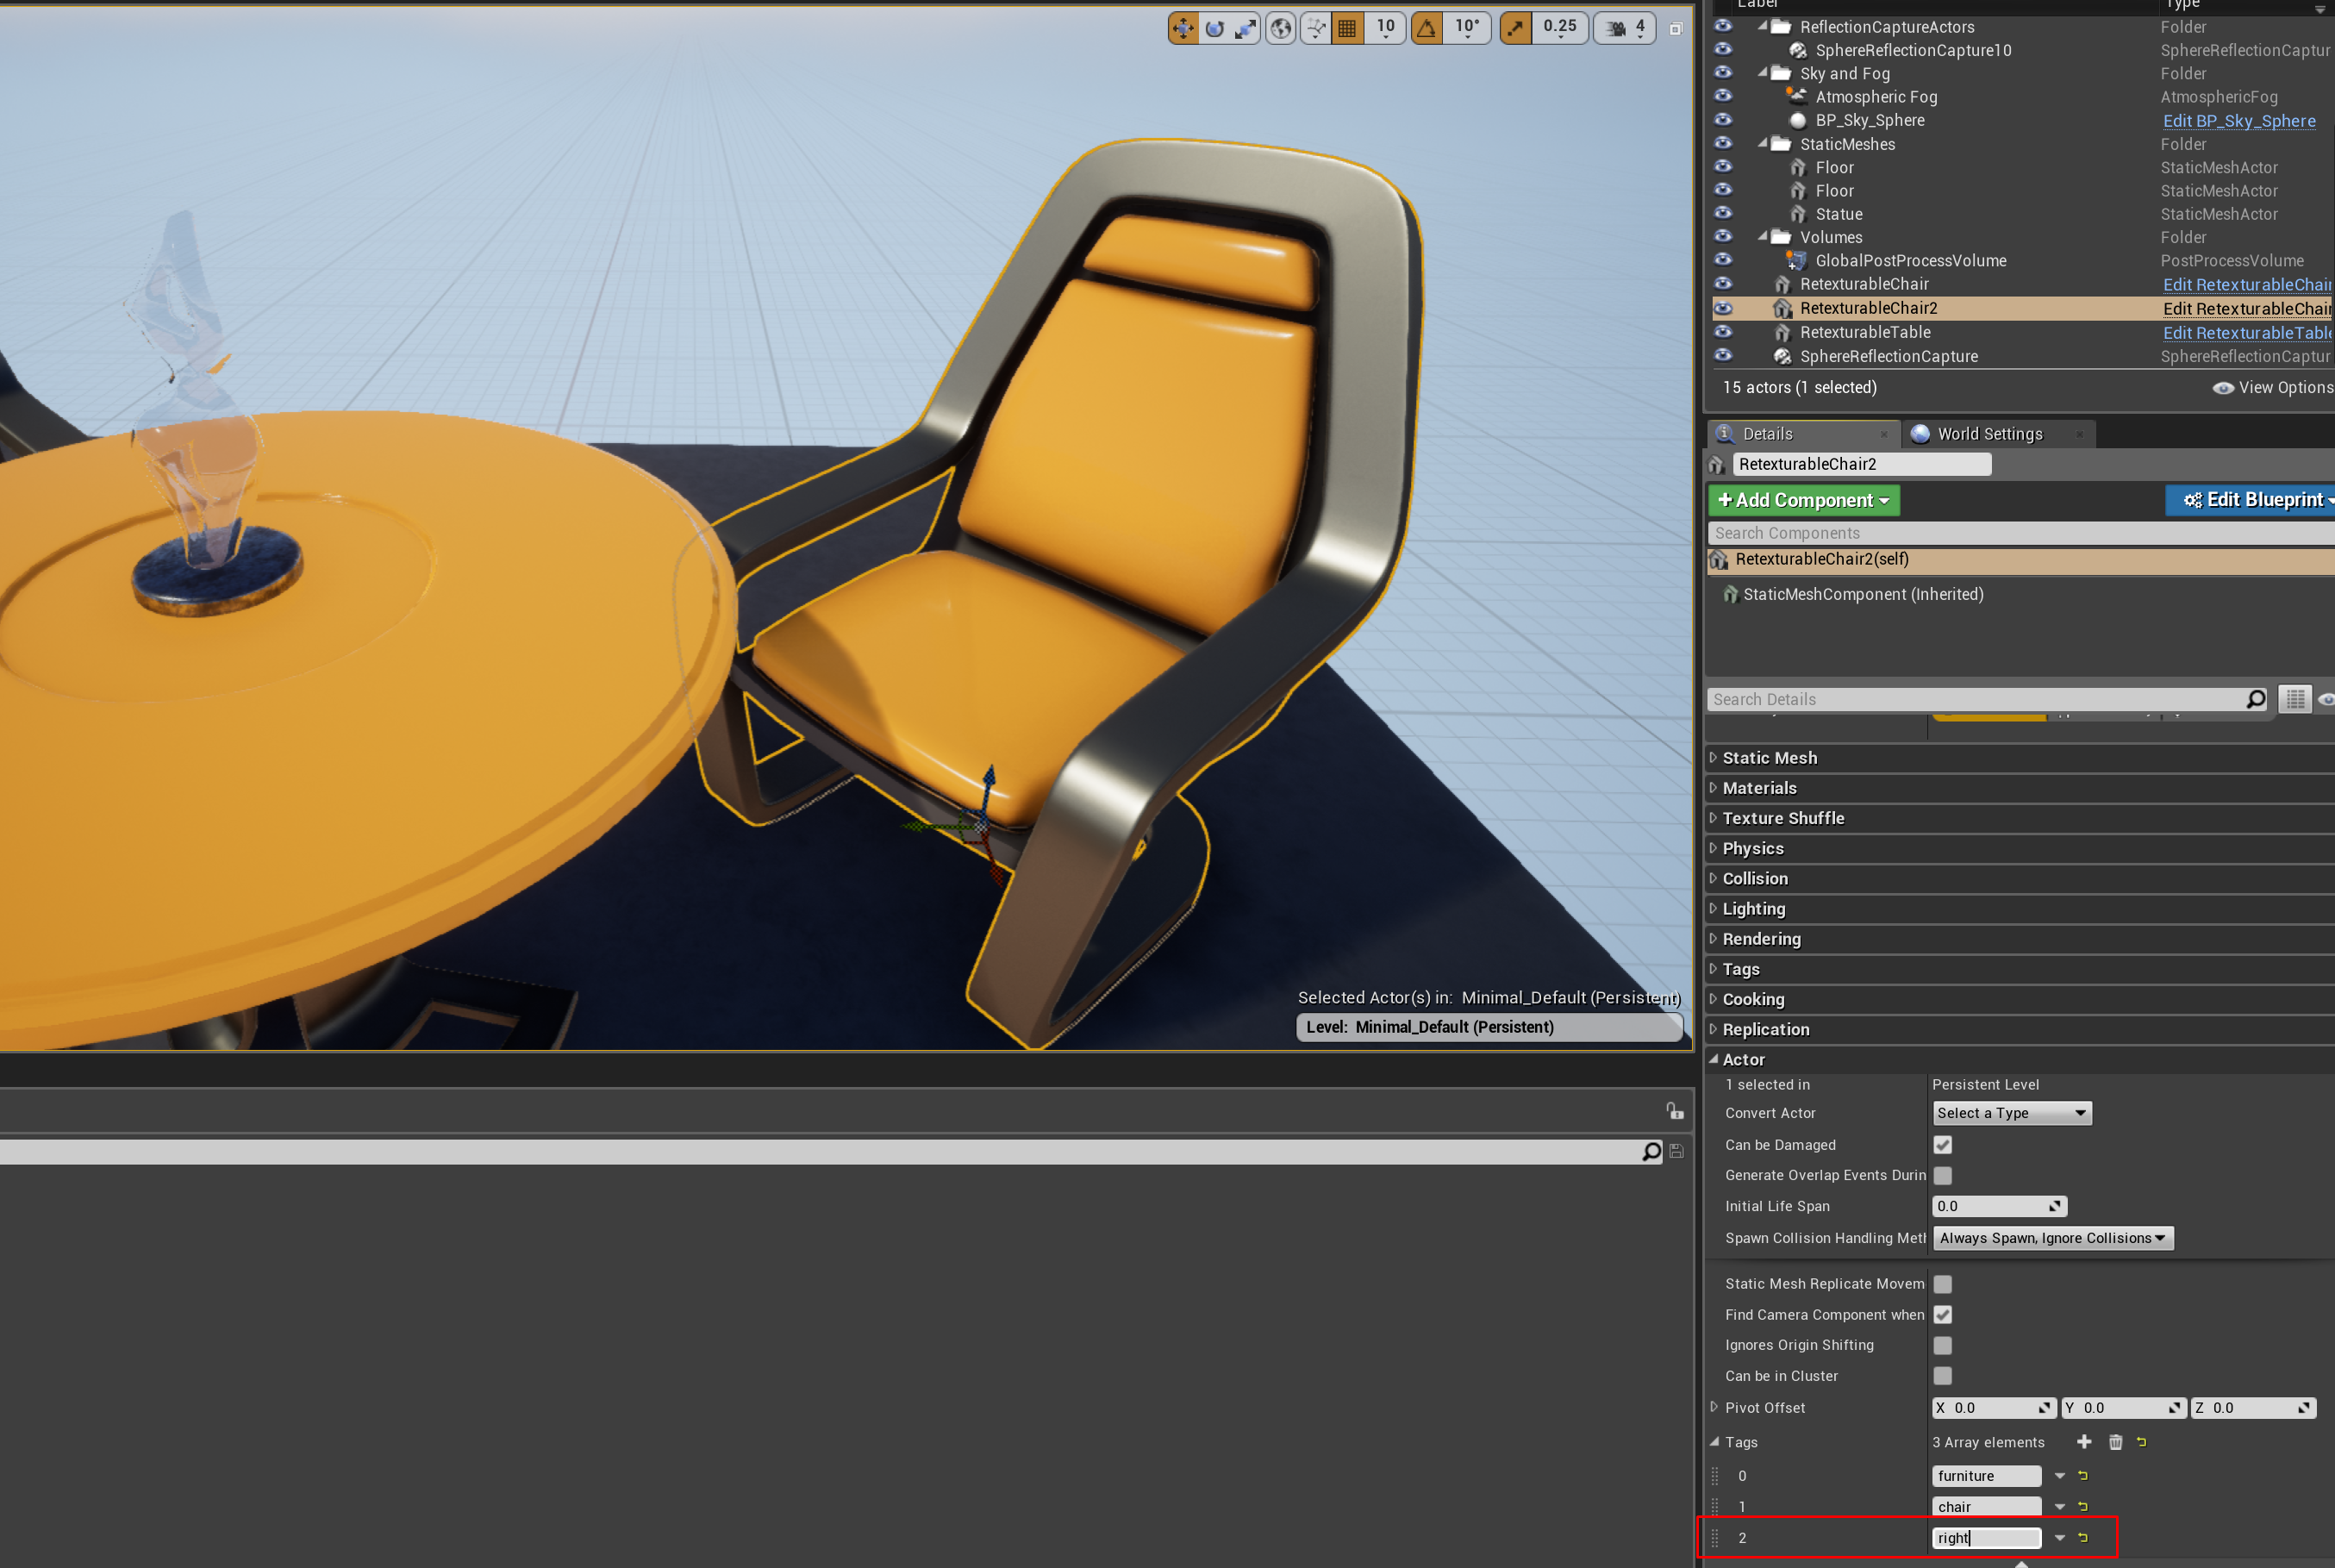Hide the RetexturableTable actor via eye icon
This screenshot has width=2335, height=1568.
(1723, 332)
